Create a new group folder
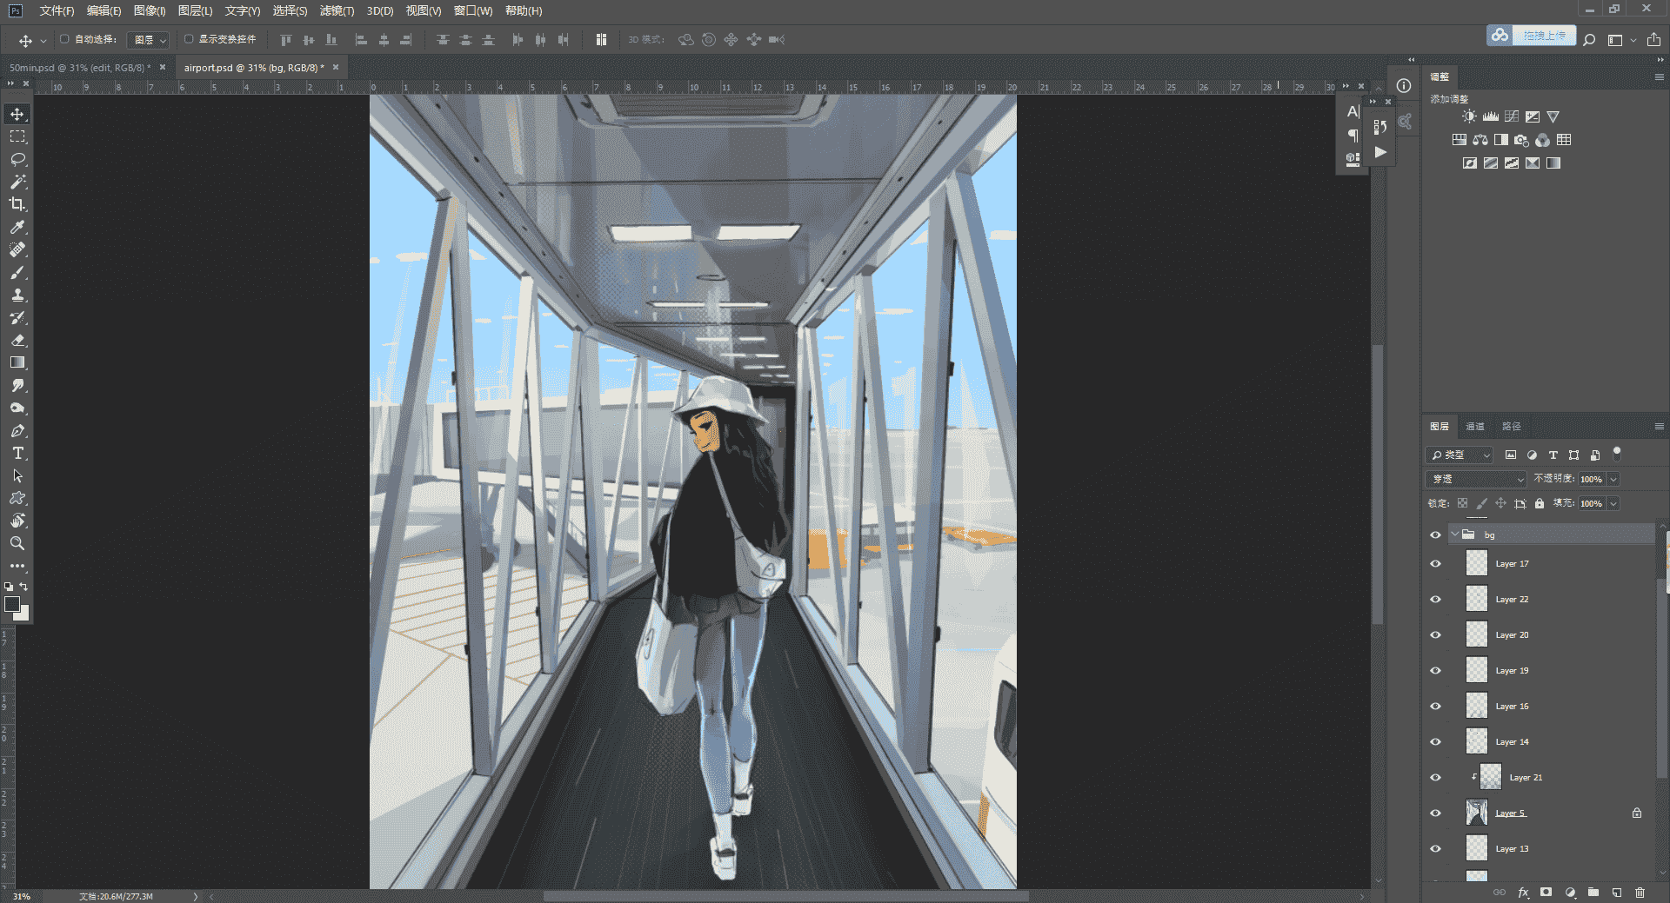The image size is (1670, 903). tap(1593, 893)
